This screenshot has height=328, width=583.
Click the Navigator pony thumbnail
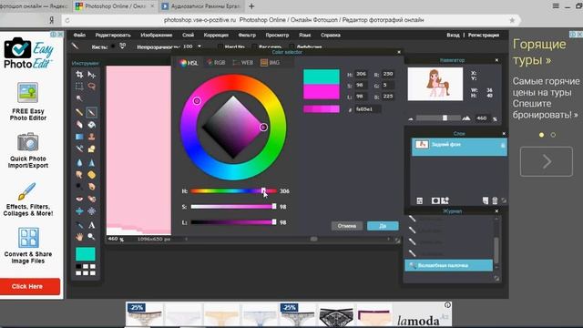click(435, 84)
